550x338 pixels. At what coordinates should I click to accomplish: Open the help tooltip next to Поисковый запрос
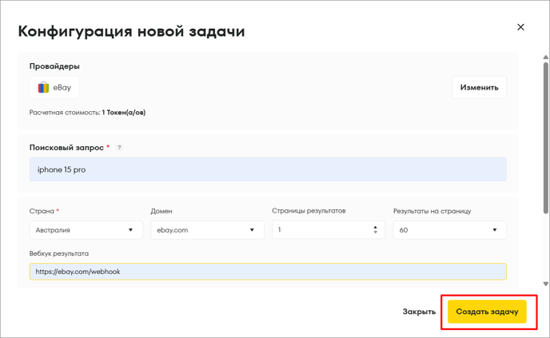pyautogui.click(x=119, y=148)
